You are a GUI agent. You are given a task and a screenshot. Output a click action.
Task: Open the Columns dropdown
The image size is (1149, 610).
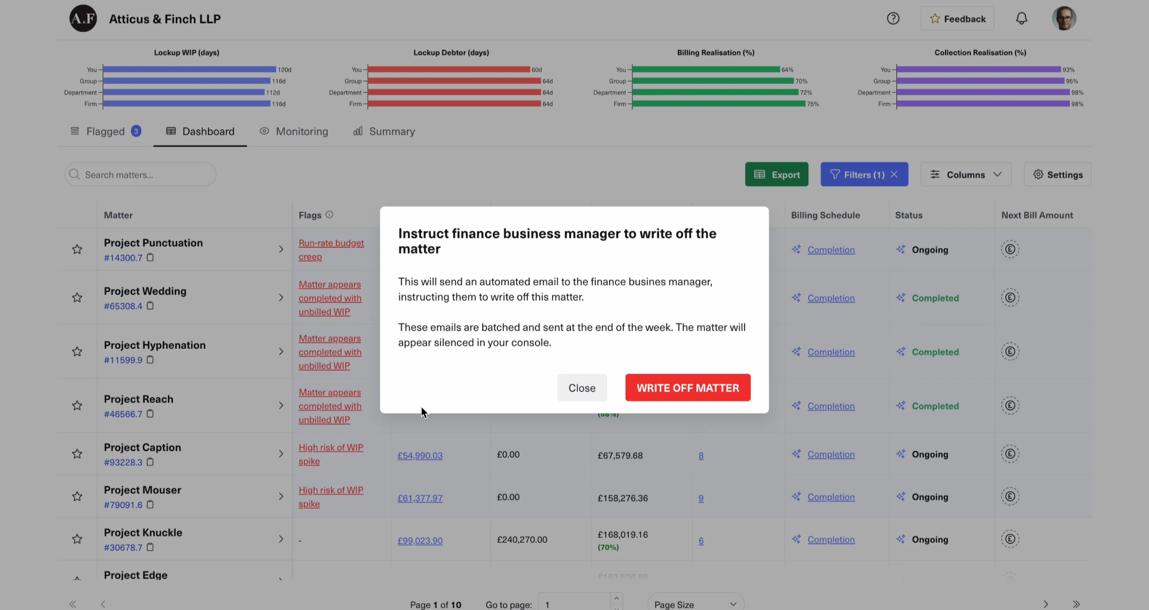coord(966,174)
